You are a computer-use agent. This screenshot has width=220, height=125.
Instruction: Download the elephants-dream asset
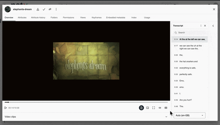38,9
